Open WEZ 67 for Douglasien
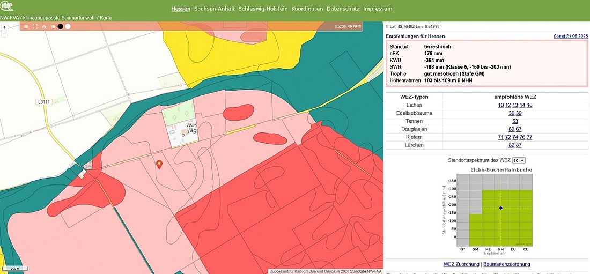 pyautogui.click(x=519, y=129)
